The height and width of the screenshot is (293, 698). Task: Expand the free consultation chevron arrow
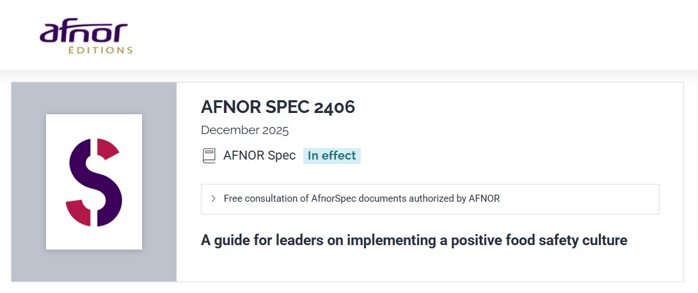tap(213, 199)
